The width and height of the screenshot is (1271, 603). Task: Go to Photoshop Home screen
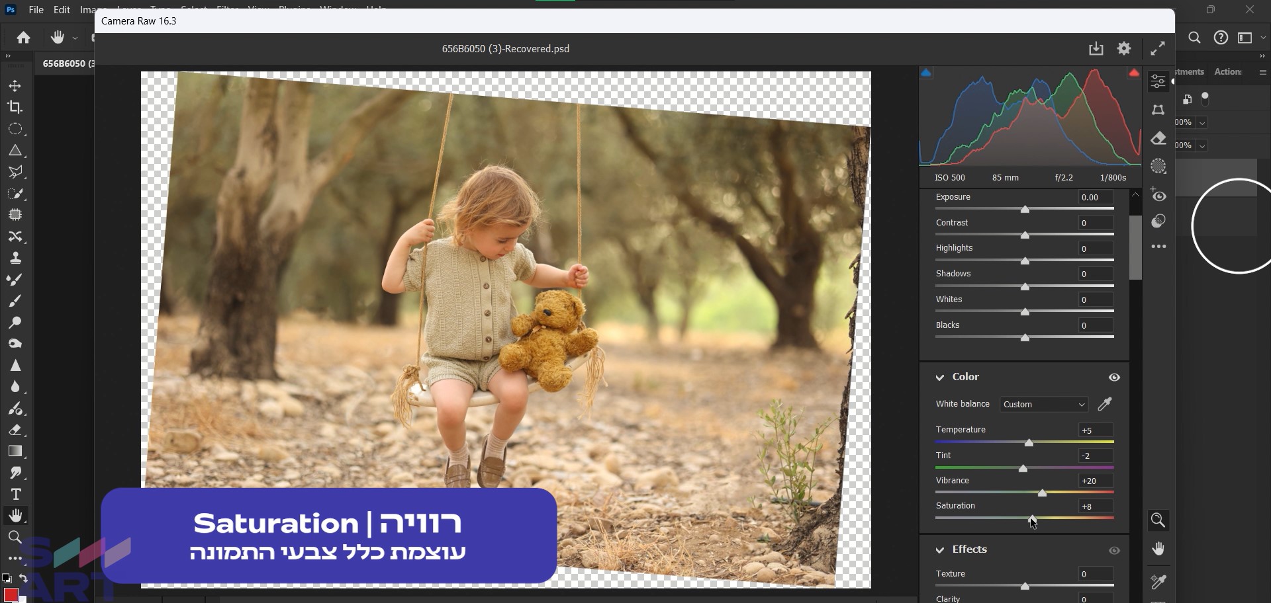(x=24, y=38)
